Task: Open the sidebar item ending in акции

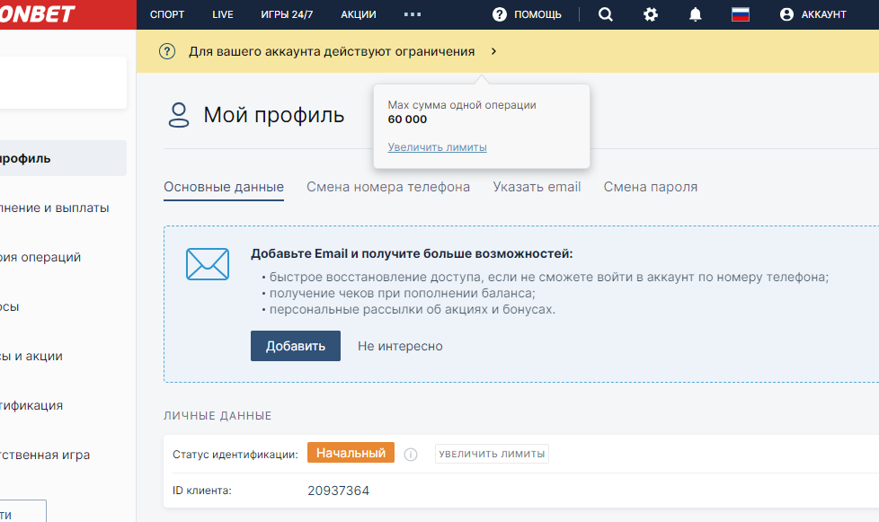Action: [31, 356]
